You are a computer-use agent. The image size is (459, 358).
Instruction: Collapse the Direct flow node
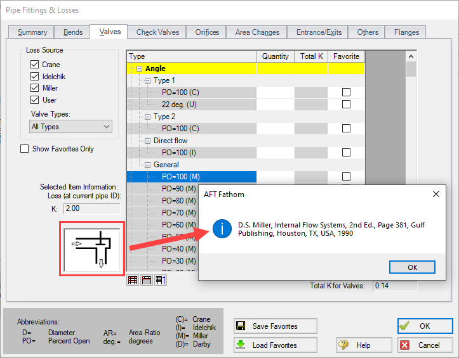click(148, 141)
